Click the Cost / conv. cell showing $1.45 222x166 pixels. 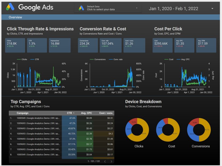coord(104,139)
